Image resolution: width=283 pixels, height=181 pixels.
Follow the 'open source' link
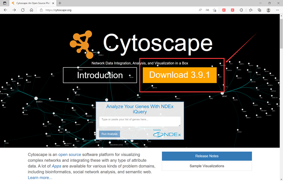(x=70, y=154)
